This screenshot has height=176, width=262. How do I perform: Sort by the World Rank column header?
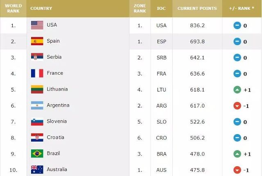pyautogui.click(x=14, y=8)
